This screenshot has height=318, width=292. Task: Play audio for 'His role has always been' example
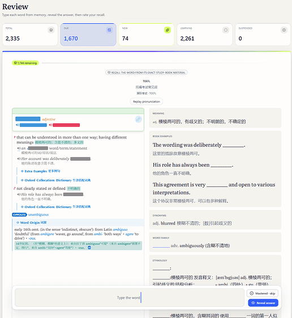[19, 194]
